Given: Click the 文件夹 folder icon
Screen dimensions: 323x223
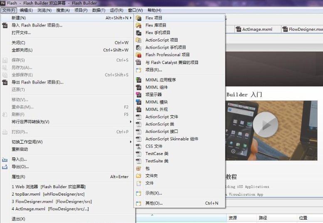Looking at the screenshot, I should (139, 176).
